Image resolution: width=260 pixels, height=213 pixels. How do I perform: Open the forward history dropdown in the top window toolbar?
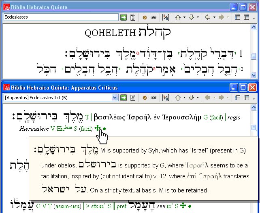point(228,17)
